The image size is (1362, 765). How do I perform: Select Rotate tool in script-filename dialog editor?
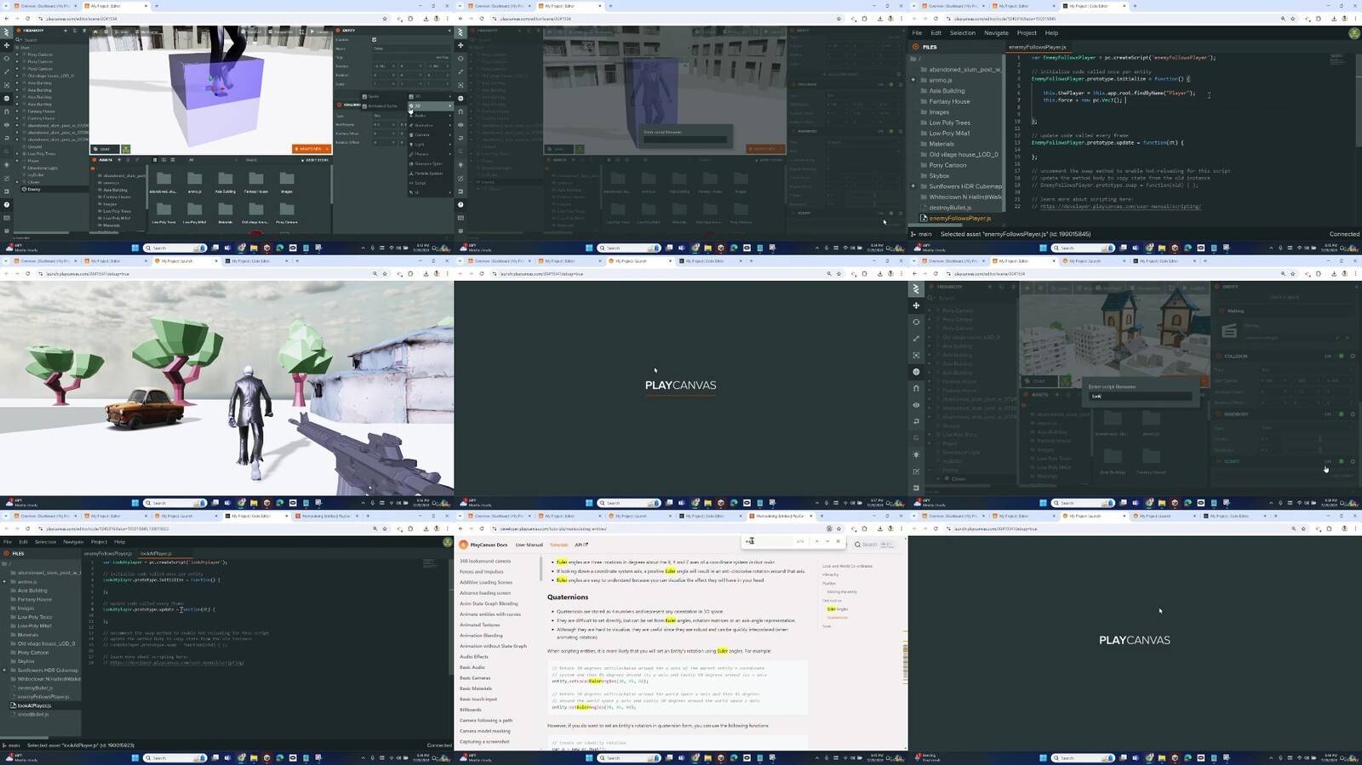click(x=916, y=322)
